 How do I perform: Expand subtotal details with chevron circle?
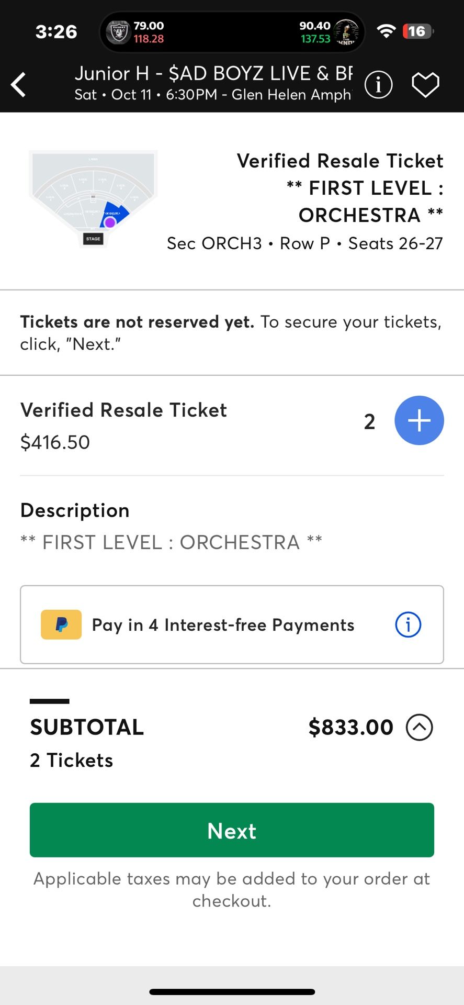[x=420, y=727]
